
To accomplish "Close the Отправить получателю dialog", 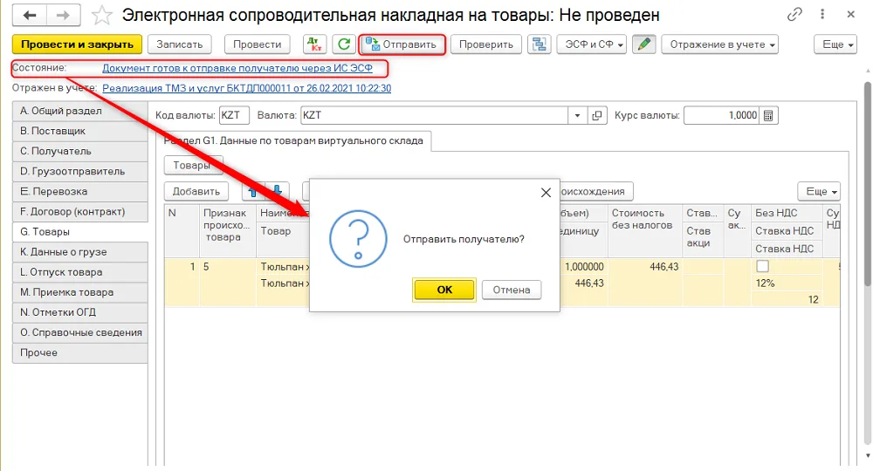I will 546,193.
